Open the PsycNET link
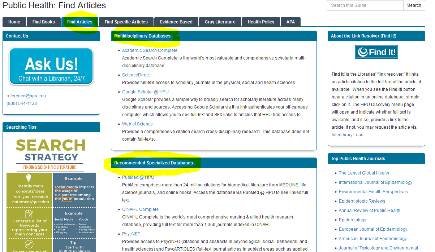435x252 pixels. click(x=132, y=234)
